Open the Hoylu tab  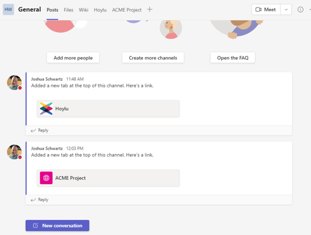[x=100, y=10]
